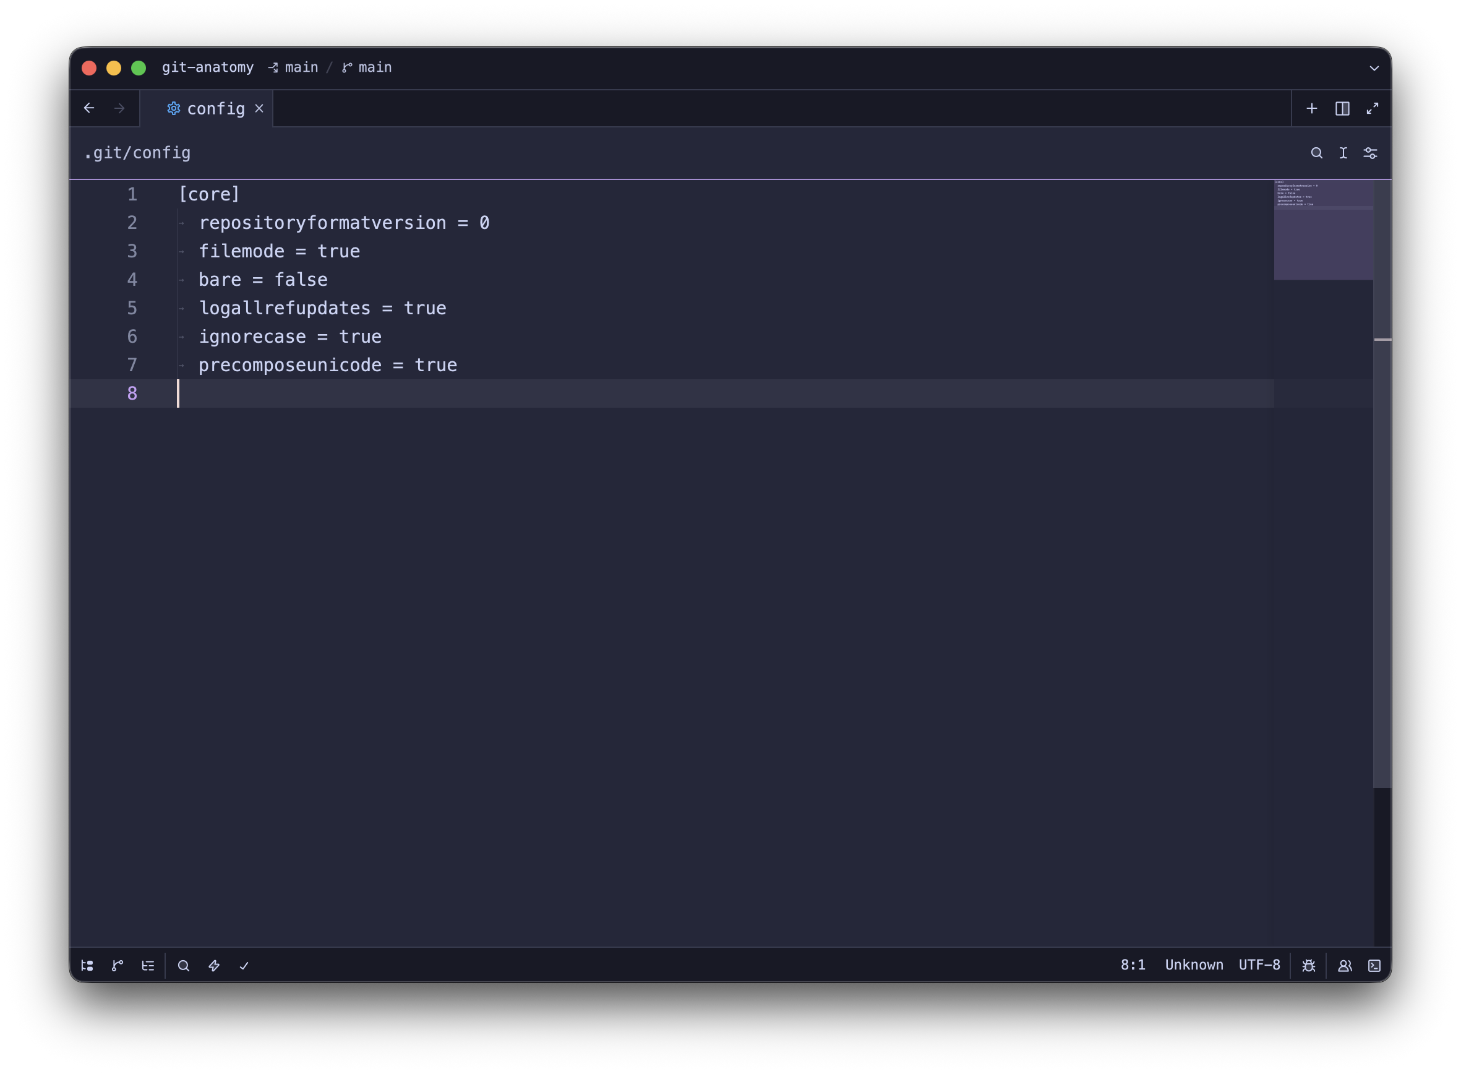Expand the title bar chevron menu
Screen dimensions: 1461x1074
(x=1374, y=67)
